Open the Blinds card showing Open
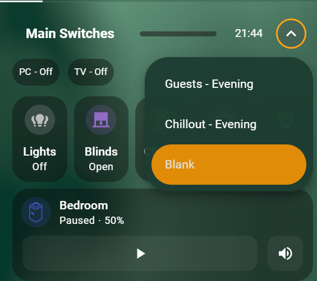 point(101,139)
